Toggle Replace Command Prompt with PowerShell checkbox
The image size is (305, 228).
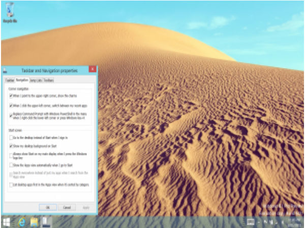point(11,116)
